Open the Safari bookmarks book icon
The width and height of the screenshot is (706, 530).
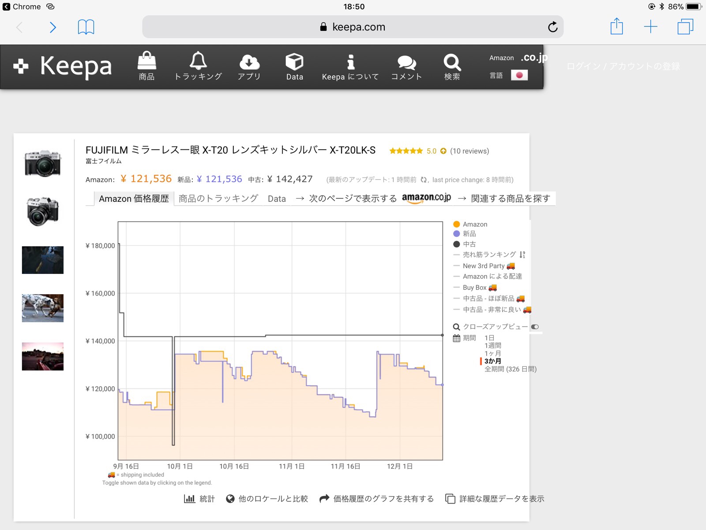tap(86, 27)
